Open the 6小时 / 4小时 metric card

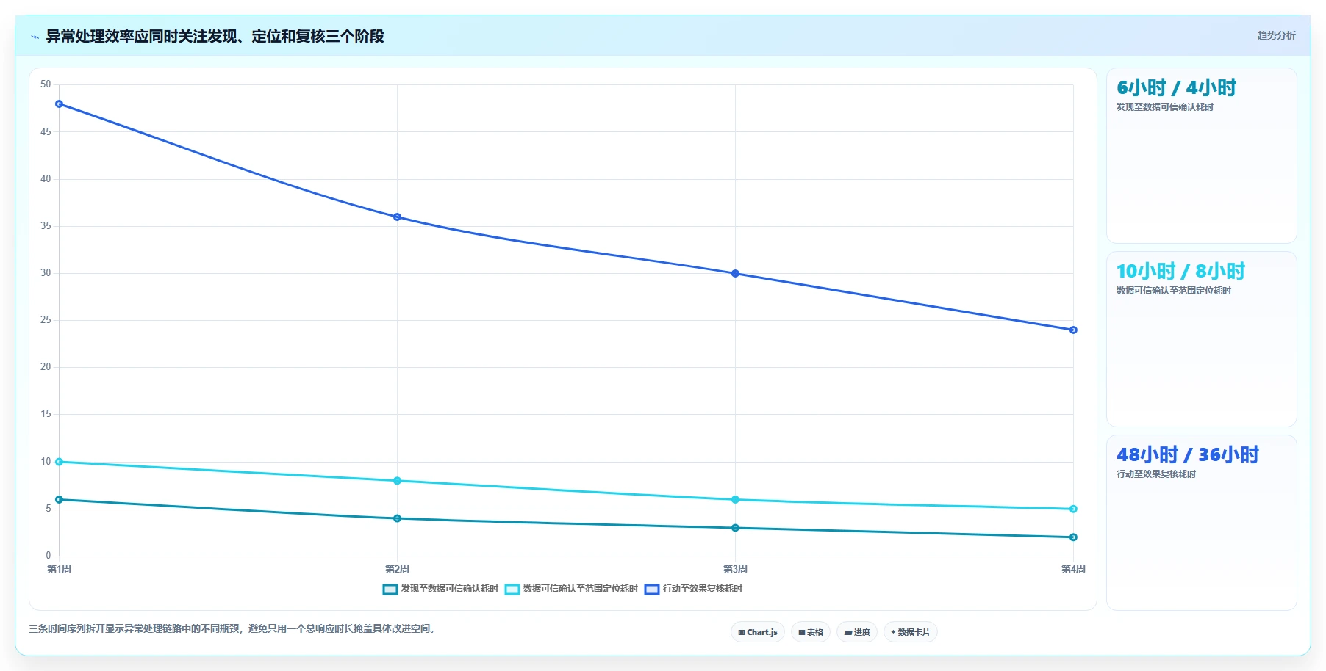pyautogui.click(x=1201, y=156)
